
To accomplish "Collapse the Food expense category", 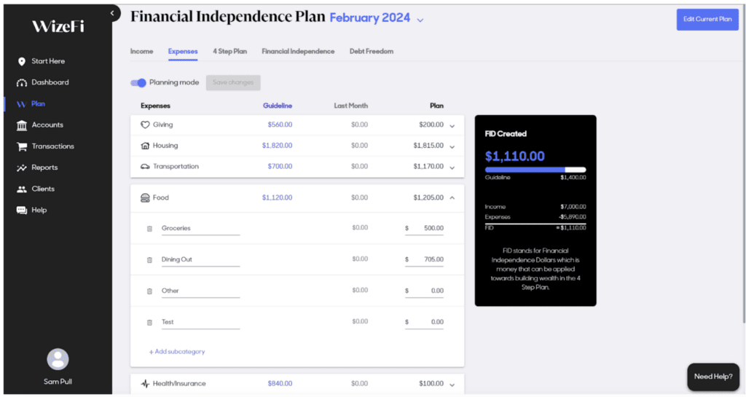I will 452,197.
